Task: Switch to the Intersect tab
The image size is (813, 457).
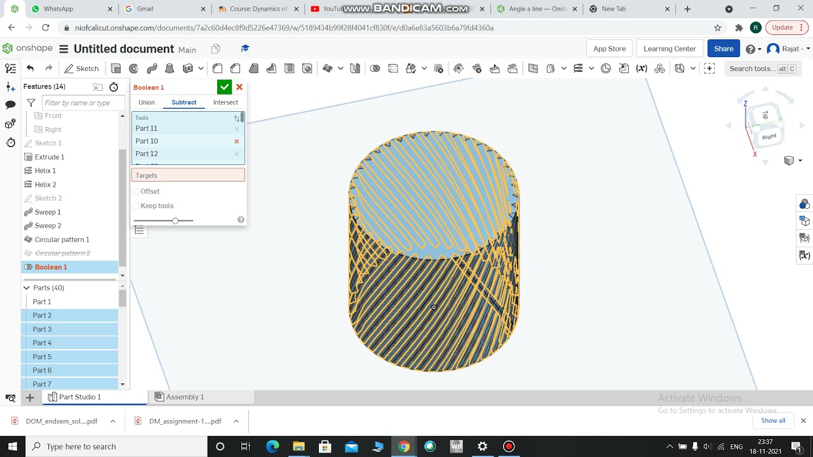Action: pyautogui.click(x=225, y=102)
